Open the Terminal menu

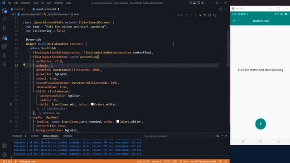coord(58,3)
